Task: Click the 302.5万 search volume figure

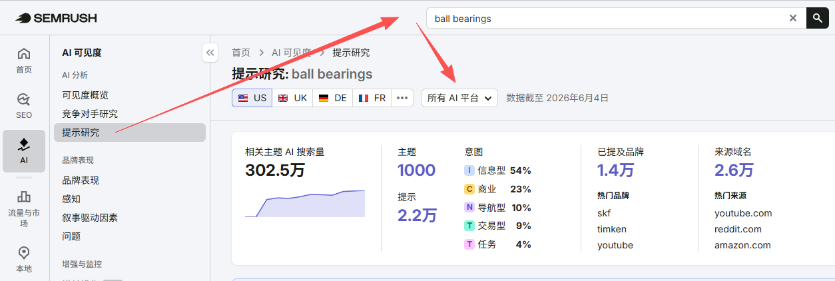Action: 275,170
